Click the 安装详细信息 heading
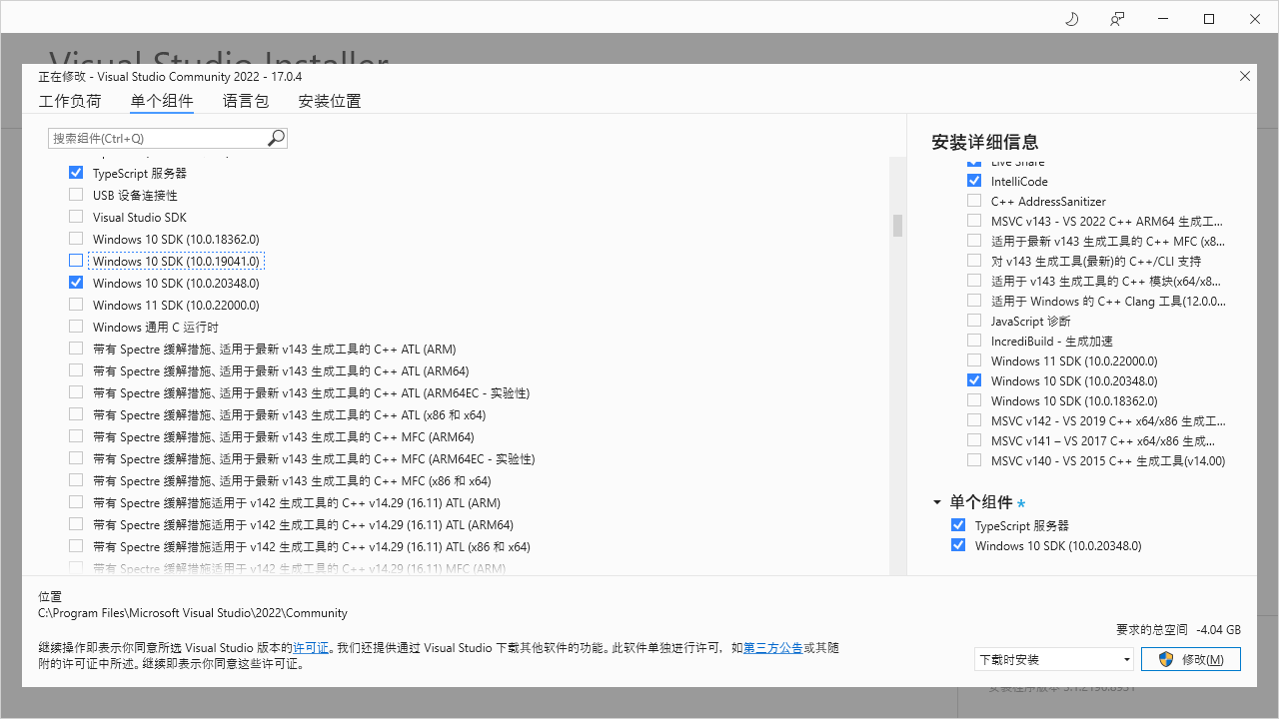Screen dimensions: 1279x719 pos(985,142)
